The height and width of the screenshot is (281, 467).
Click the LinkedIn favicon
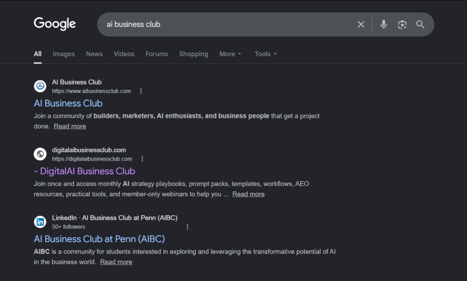click(x=40, y=222)
